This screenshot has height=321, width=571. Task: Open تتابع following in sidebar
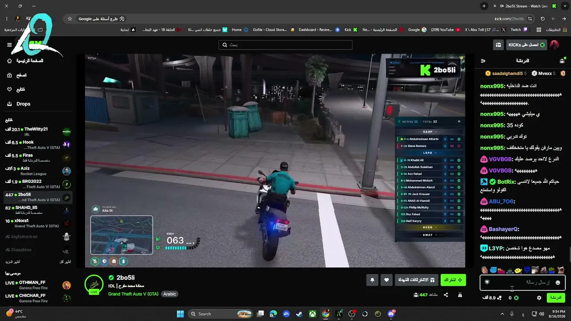point(16,90)
